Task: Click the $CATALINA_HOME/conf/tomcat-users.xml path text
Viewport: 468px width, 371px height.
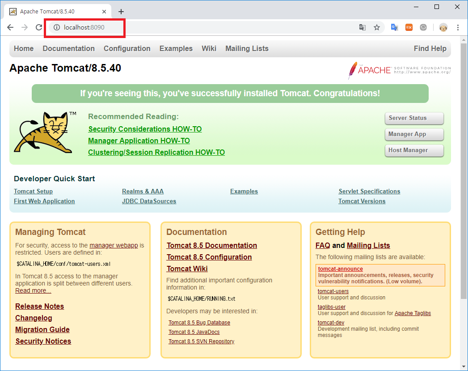Action: (x=64, y=264)
